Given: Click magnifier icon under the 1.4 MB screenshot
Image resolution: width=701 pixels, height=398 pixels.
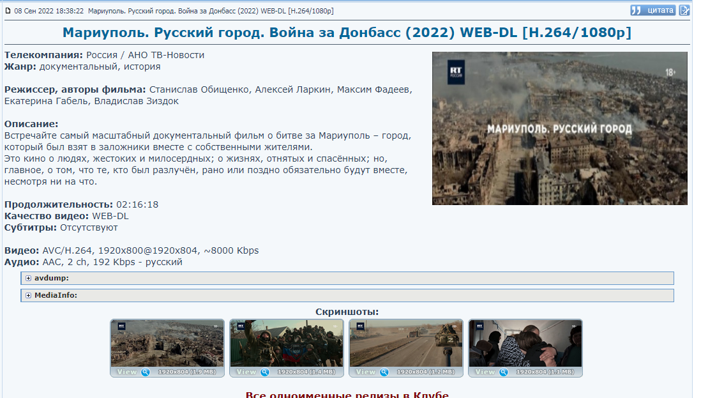Looking at the screenshot, I should [x=265, y=372].
